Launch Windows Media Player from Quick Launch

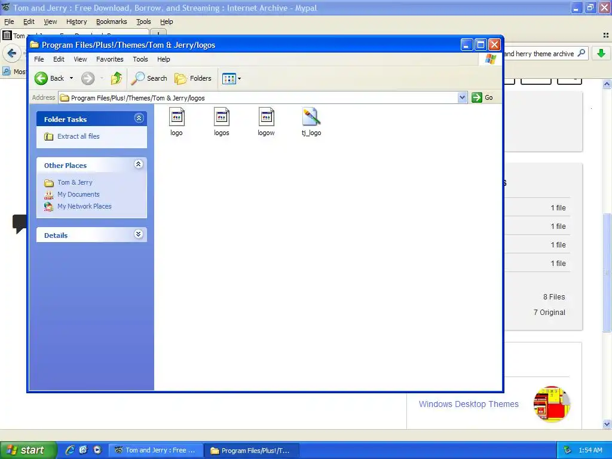(x=97, y=450)
